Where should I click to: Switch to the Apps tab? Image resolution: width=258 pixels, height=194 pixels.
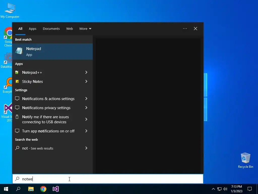(33, 29)
